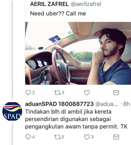Open the truncated @adua... handle

coord(107,104)
